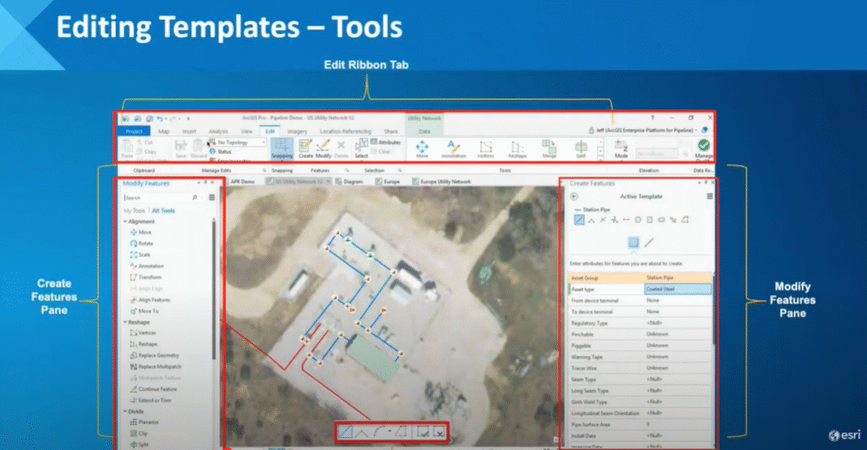
Task: Select Transform in Modify Features pane
Action: pos(146,277)
